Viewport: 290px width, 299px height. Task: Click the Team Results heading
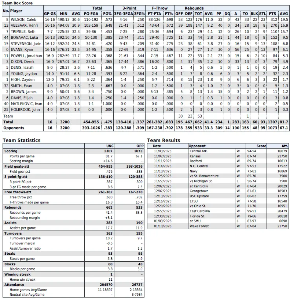(x=164, y=140)
